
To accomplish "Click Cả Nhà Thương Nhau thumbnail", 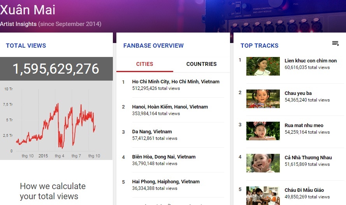I will coord(263,163).
